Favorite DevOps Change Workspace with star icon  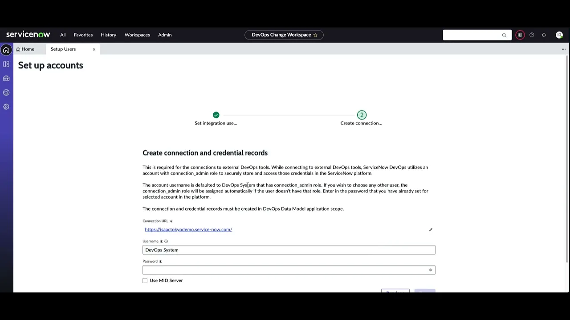[x=315, y=35]
